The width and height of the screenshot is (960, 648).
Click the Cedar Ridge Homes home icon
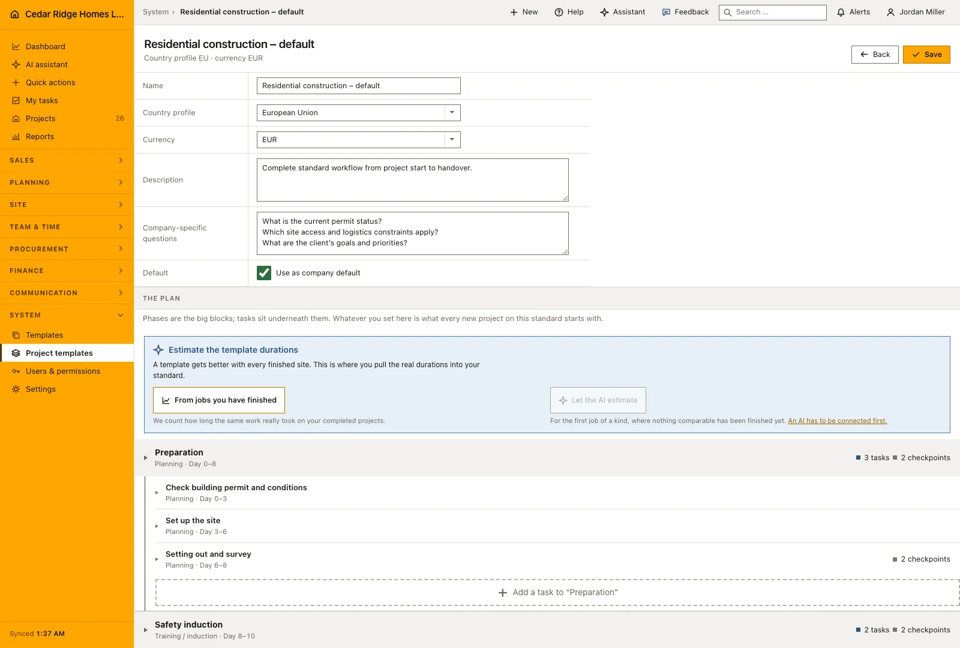pyautogui.click(x=15, y=14)
